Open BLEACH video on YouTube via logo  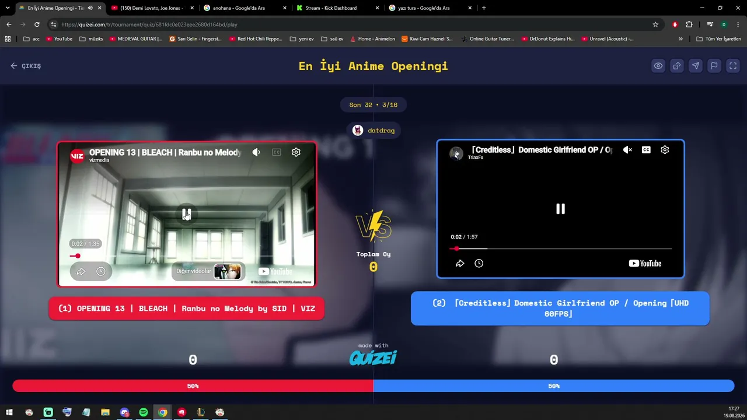(275, 271)
